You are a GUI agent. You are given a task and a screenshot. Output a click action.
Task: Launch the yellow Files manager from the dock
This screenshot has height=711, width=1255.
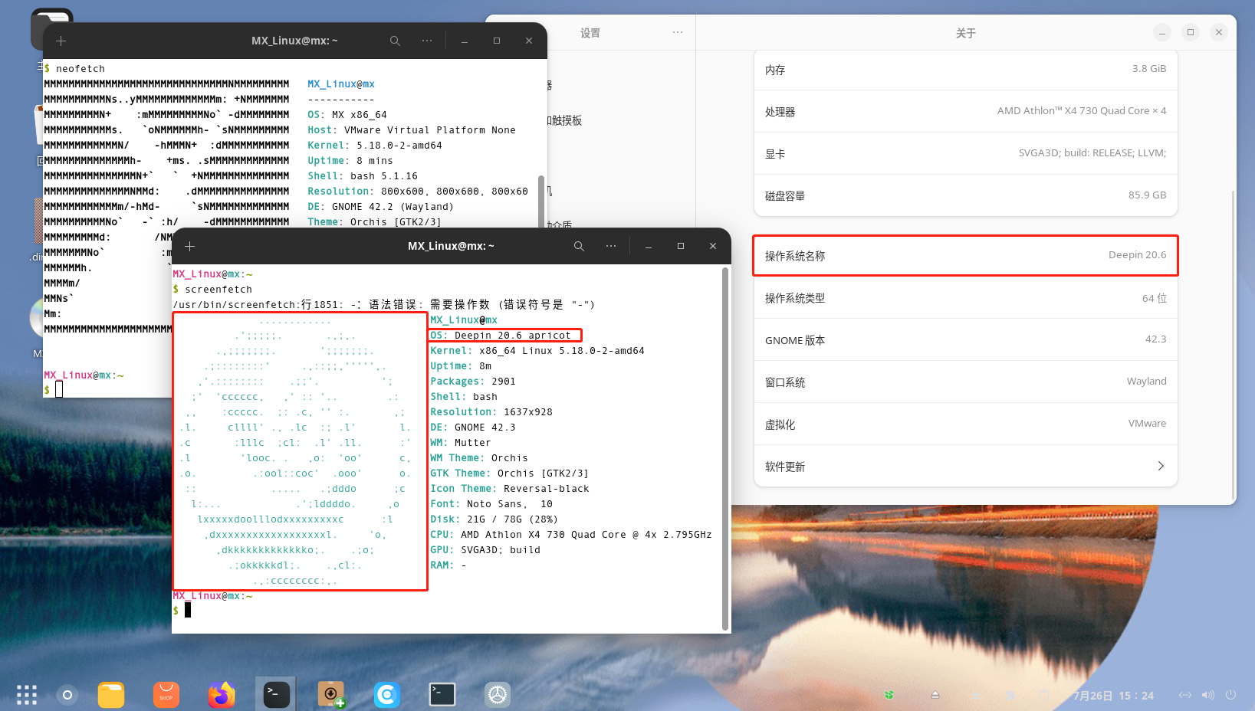point(111,695)
